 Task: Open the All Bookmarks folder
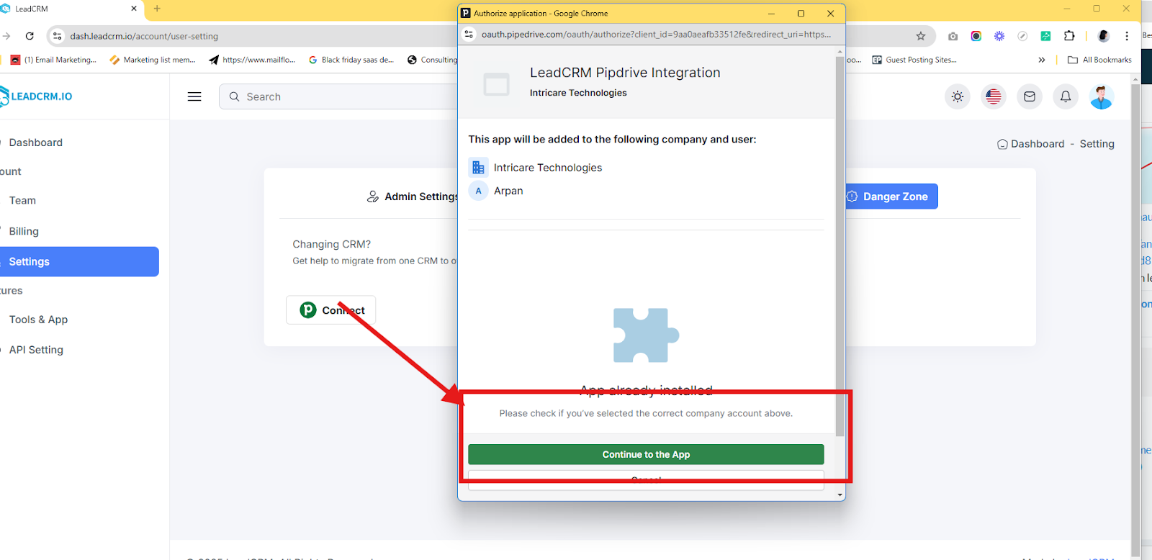(1099, 60)
